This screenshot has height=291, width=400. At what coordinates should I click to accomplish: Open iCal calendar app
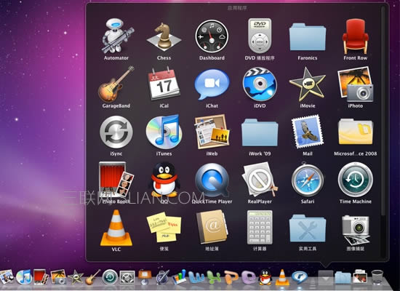164,84
